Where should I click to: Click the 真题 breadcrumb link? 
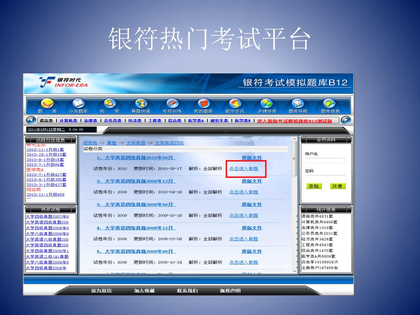click(112, 143)
